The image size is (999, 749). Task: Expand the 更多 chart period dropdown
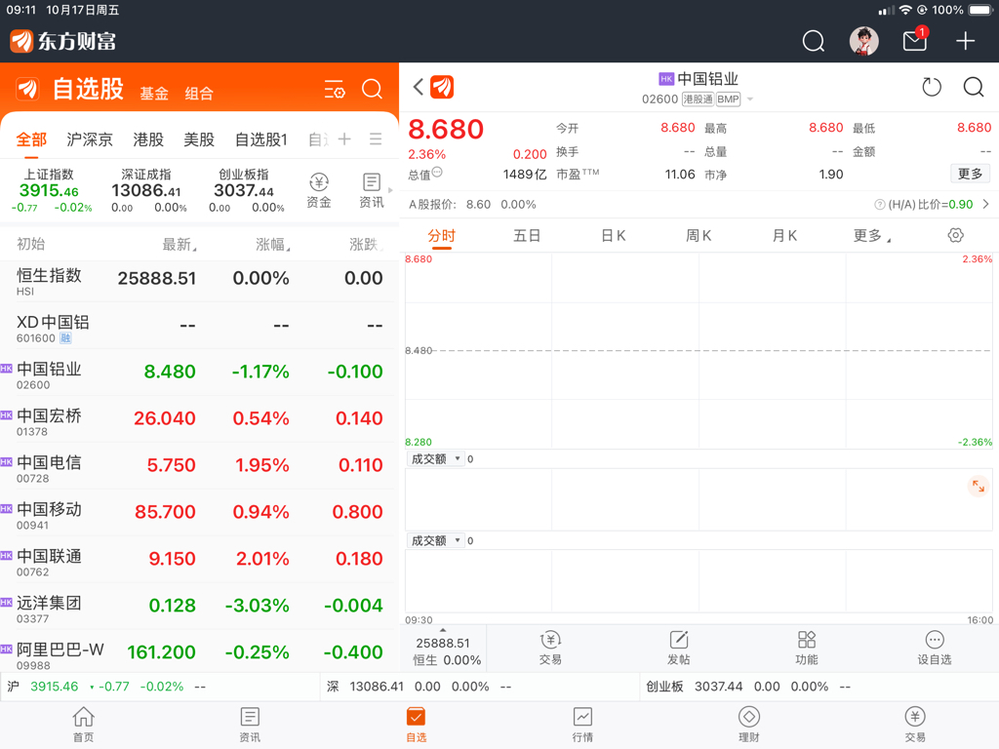click(x=871, y=236)
